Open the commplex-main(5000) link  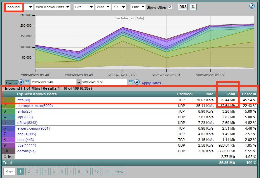(35, 106)
